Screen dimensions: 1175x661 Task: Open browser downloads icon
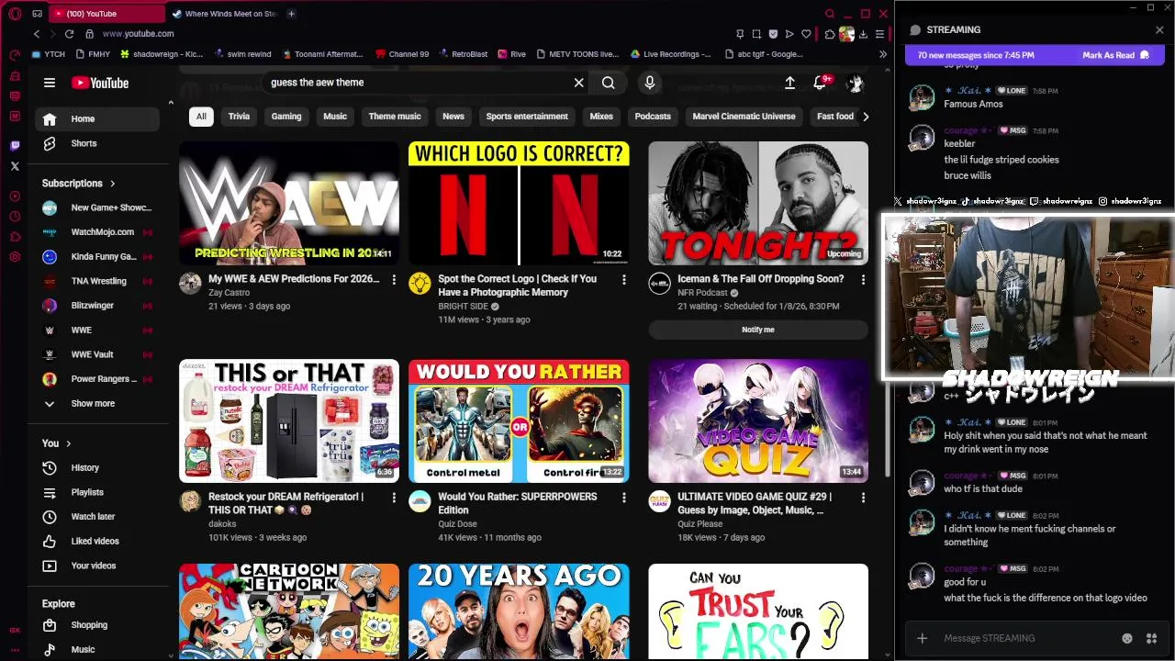(863, 34)
